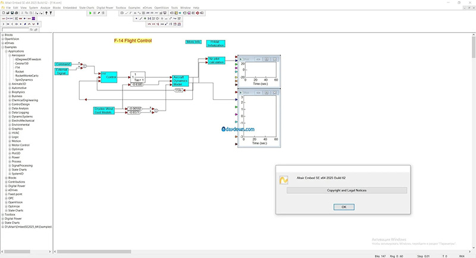Click the New diagram icon in toolbar

(x=4, y=12)
